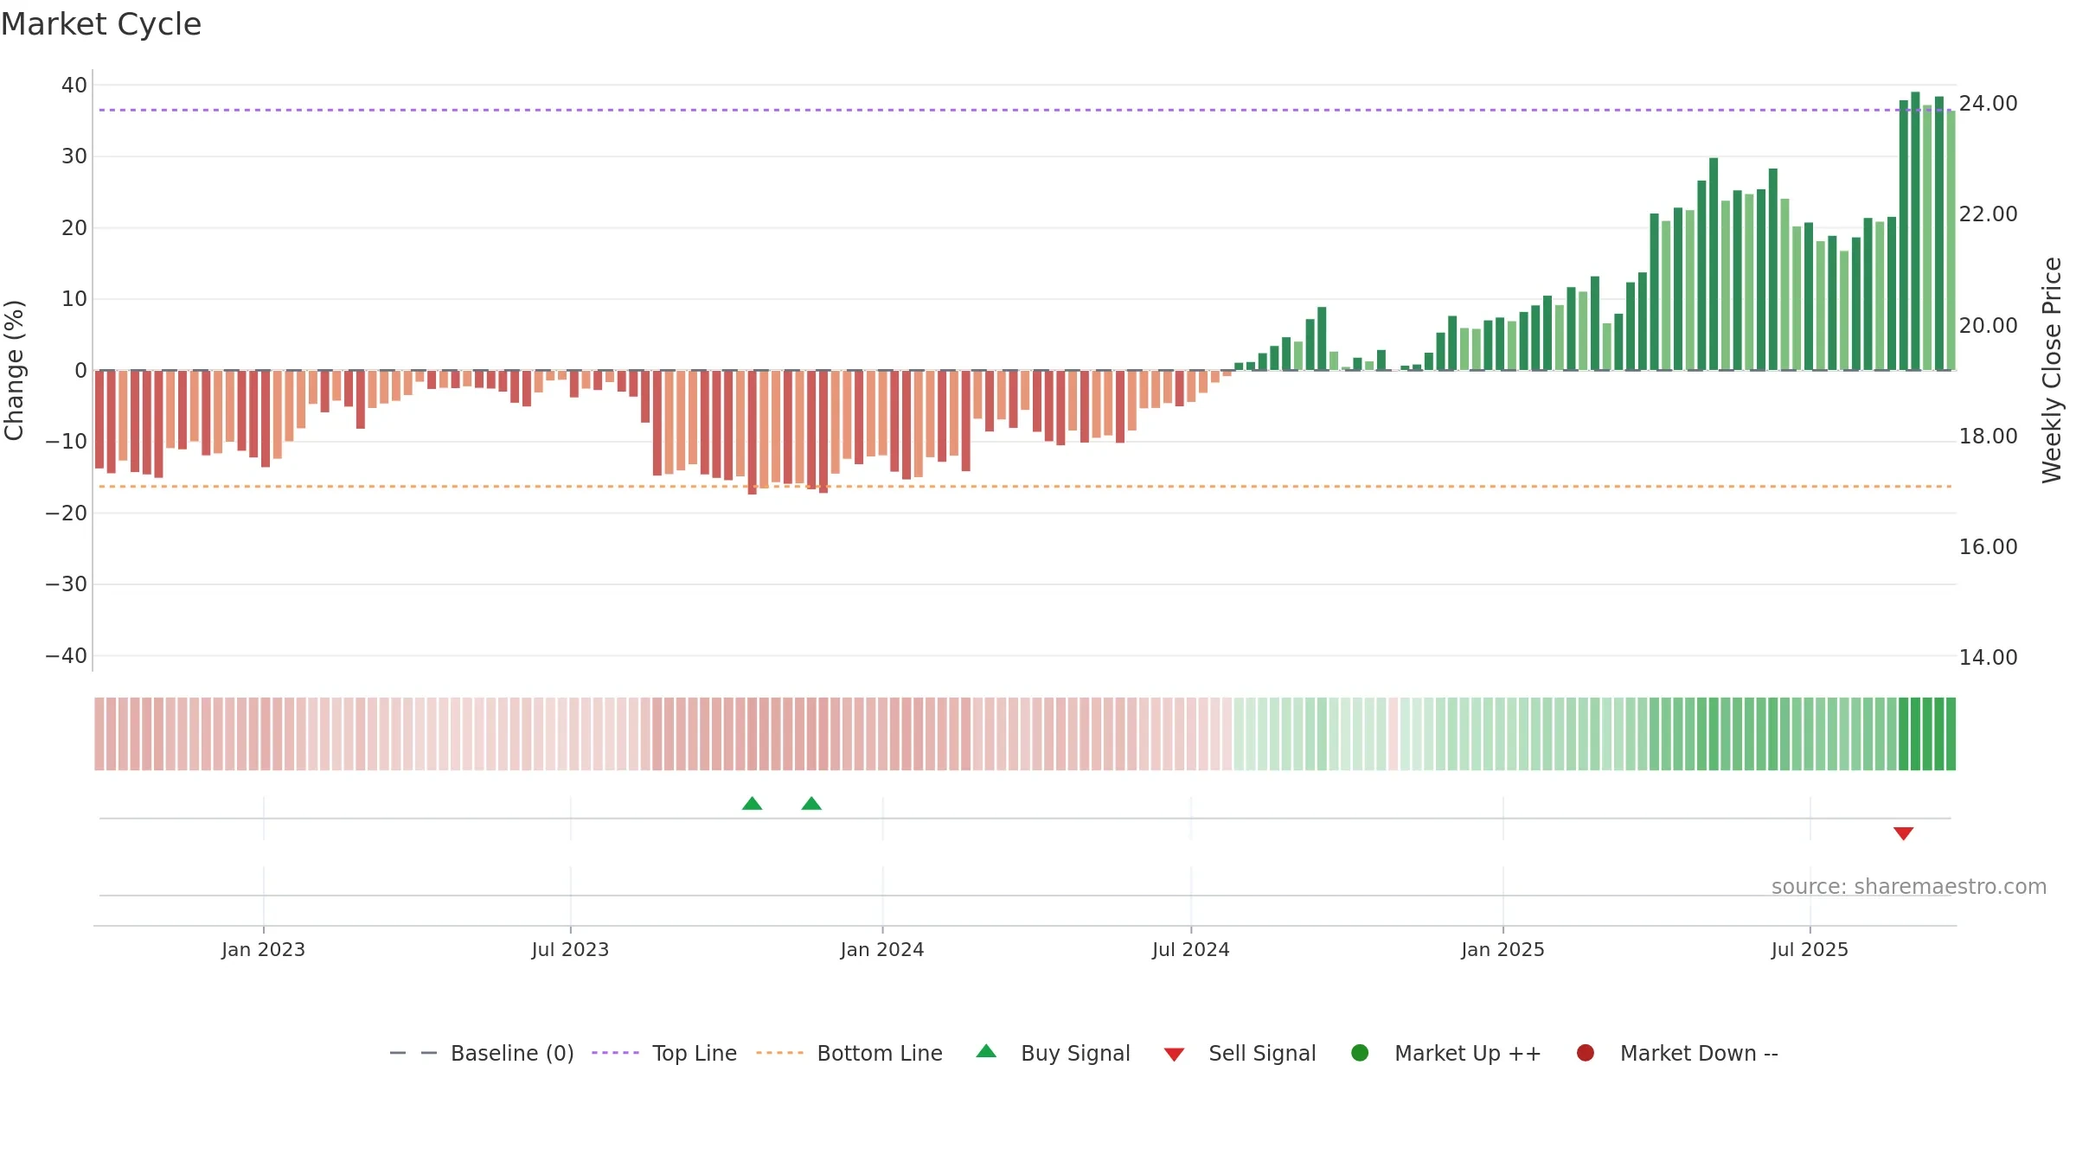Click the 16.00 price axis value

click(x=1988, y=547)
